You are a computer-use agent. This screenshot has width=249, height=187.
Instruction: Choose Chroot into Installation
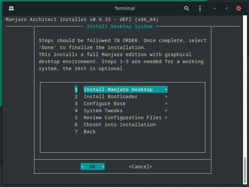(119, 125)
